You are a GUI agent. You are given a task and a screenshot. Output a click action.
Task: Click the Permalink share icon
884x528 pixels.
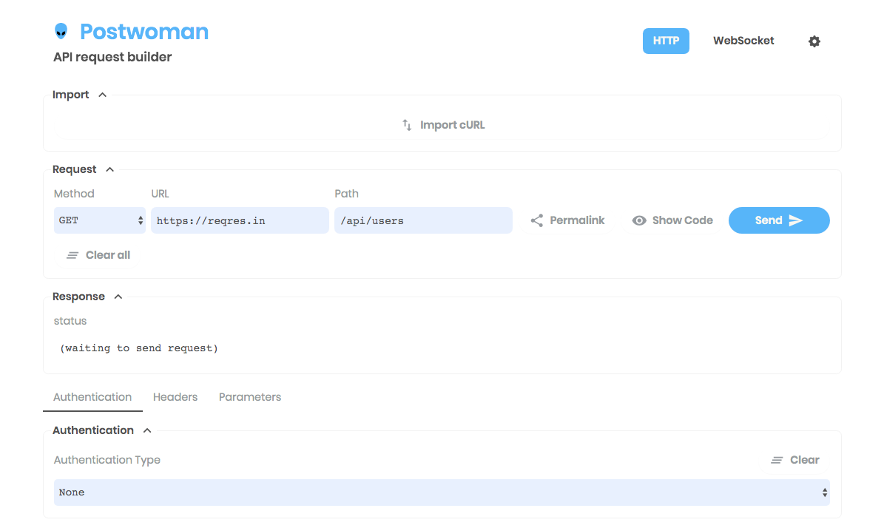click(x=537, y=220)
